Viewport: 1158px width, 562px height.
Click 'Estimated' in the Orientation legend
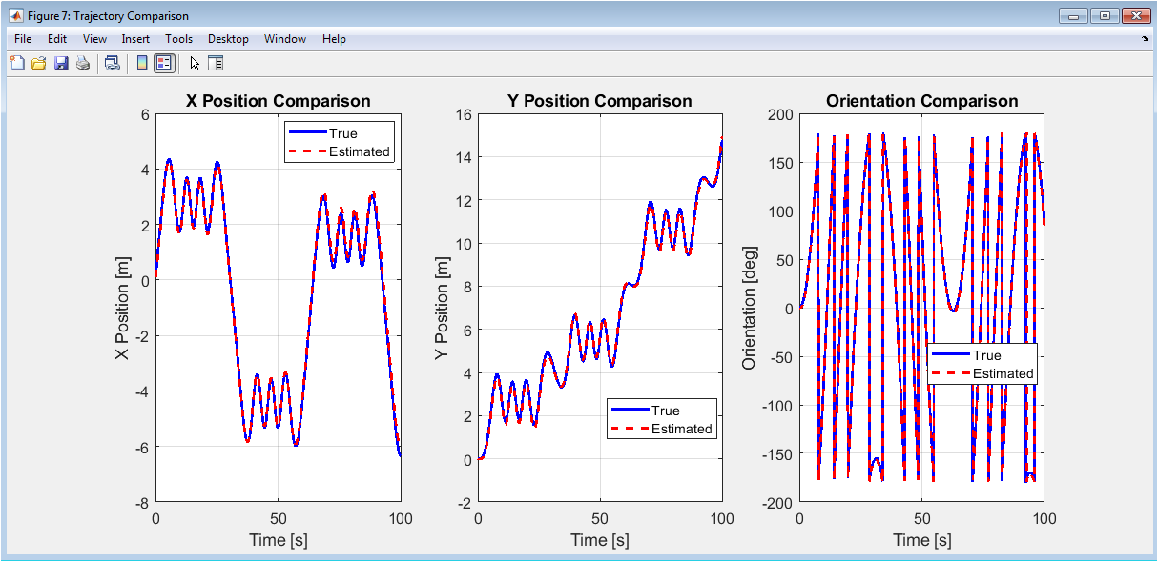pos(1003,373)
